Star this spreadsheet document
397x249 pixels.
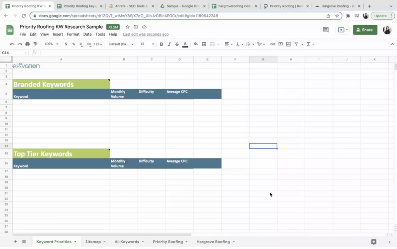128,27
